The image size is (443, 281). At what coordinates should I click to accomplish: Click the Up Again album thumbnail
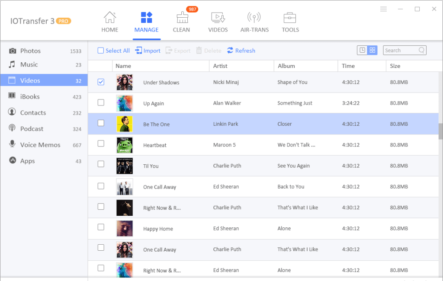click(x=124, y=103)
